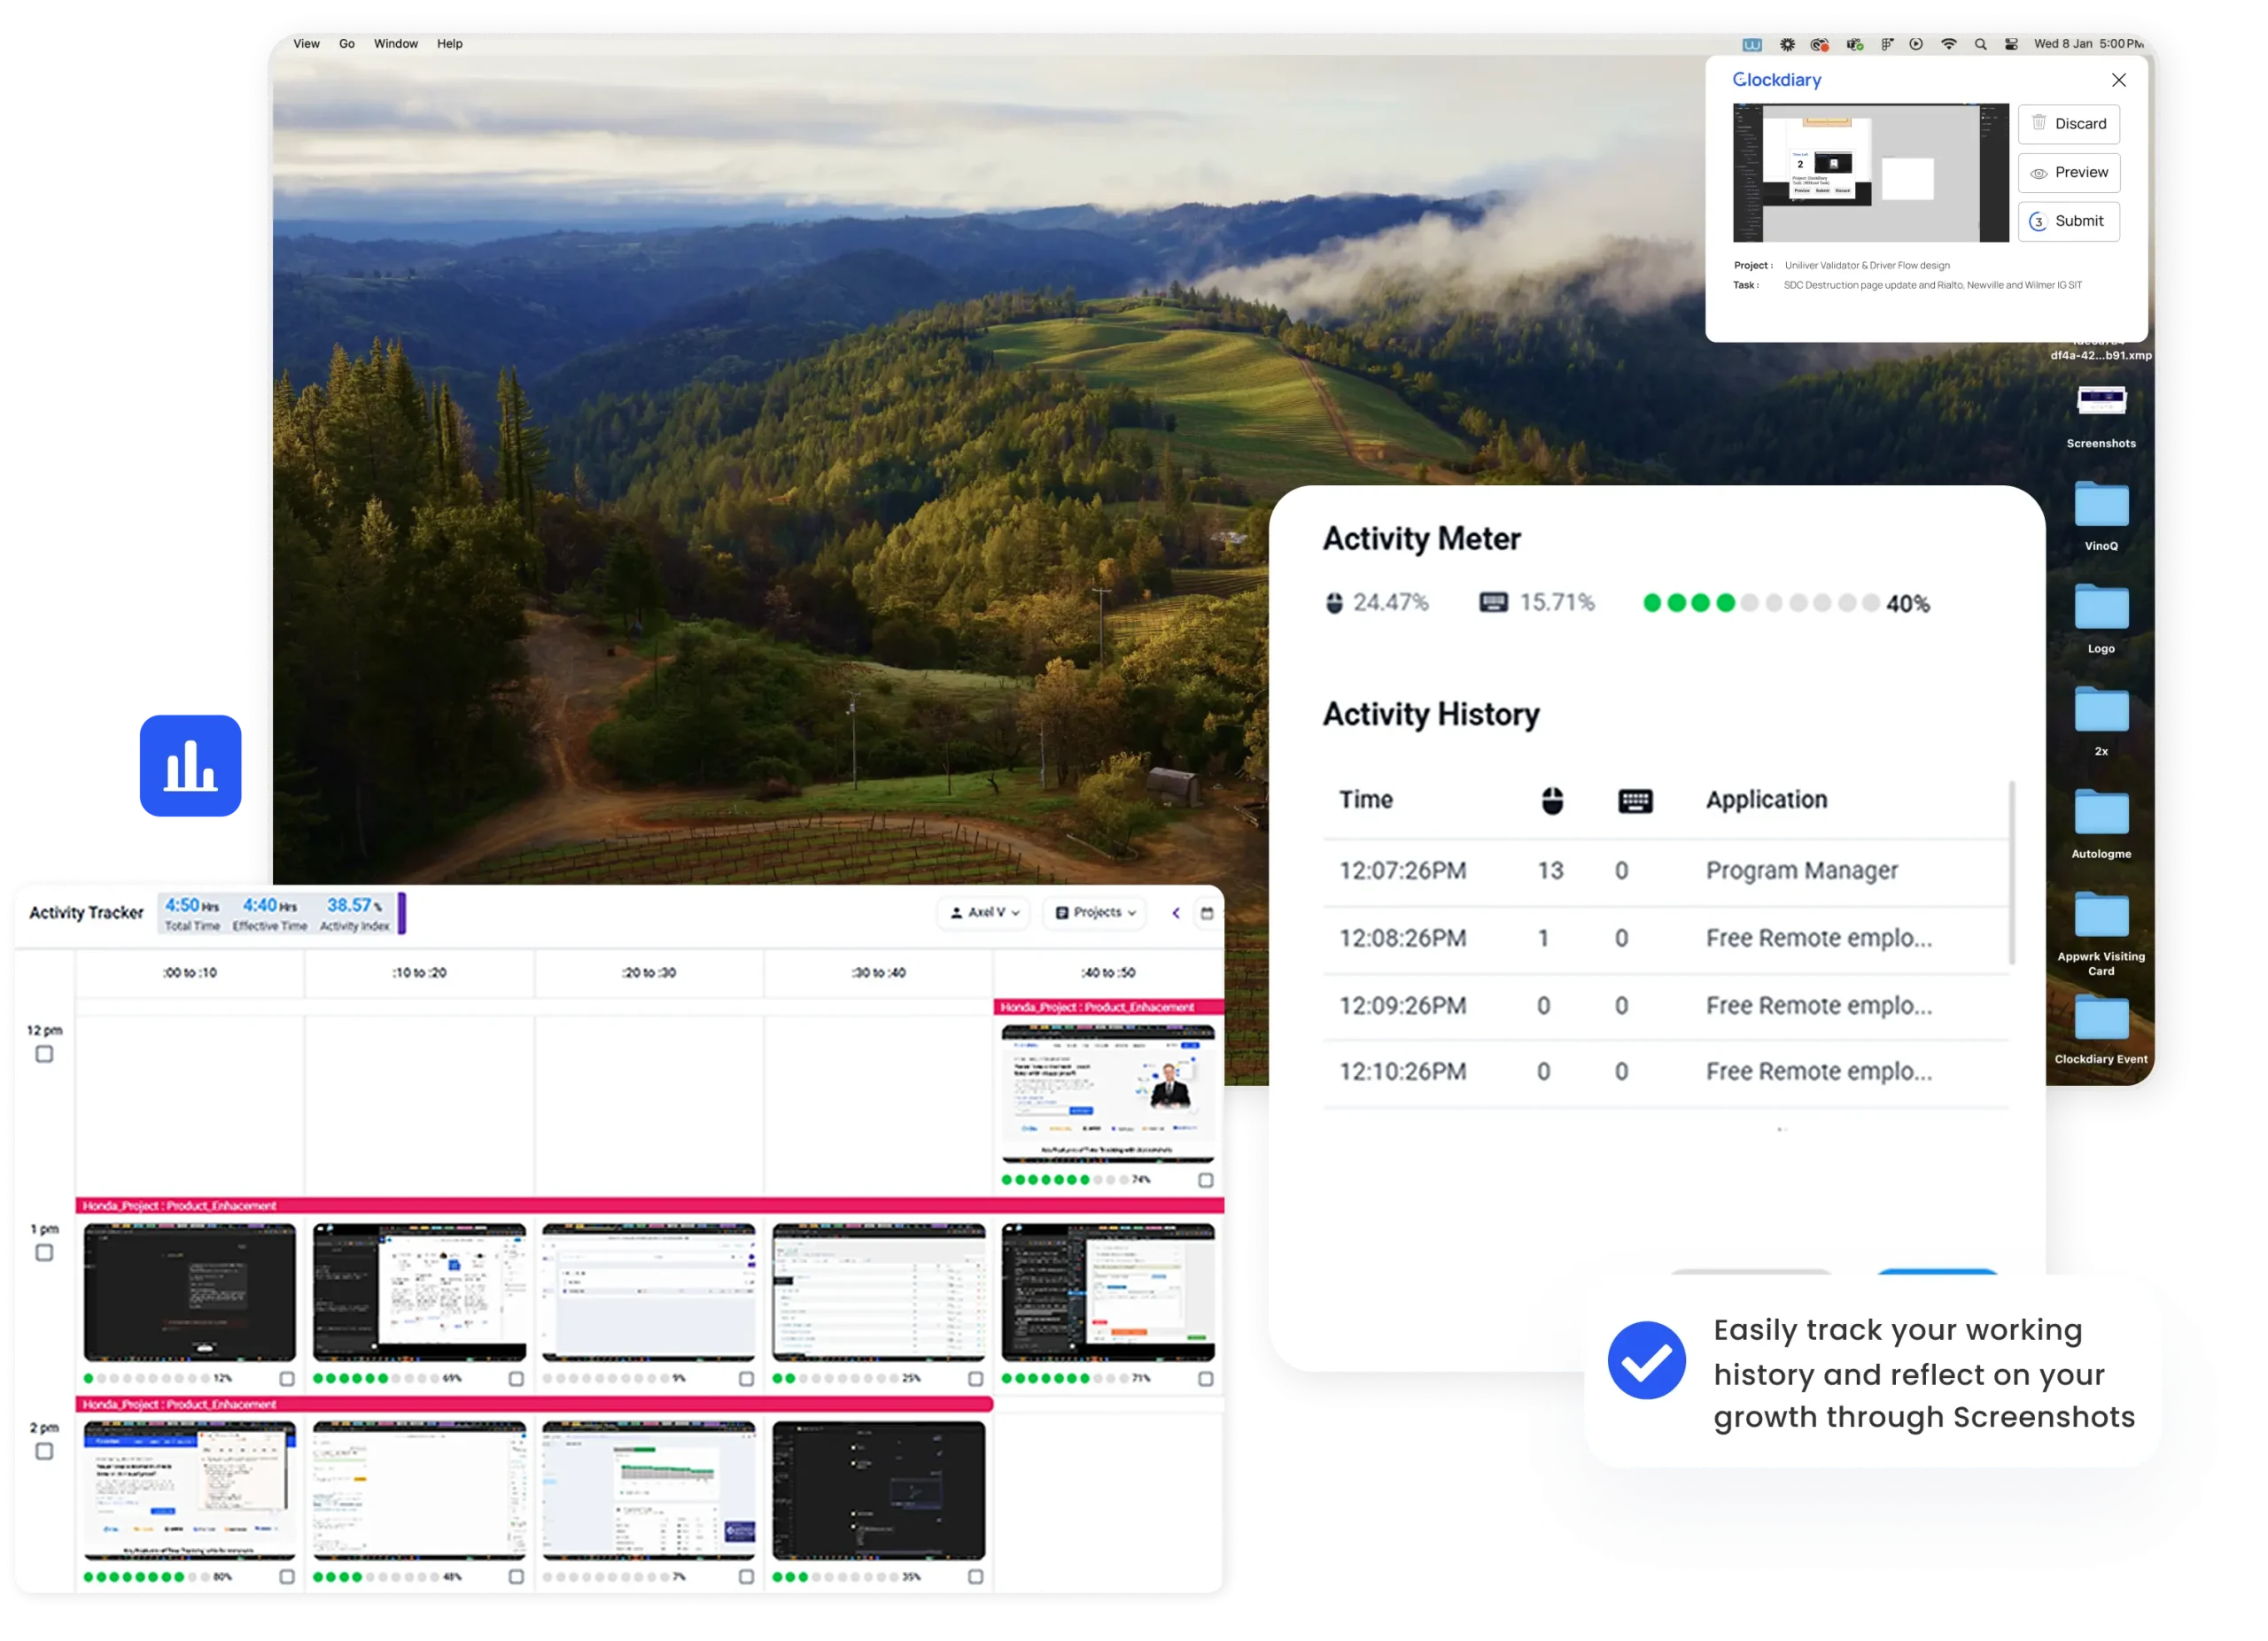Select the 12:10:26PM activity row

[x=1665, y=1072]
